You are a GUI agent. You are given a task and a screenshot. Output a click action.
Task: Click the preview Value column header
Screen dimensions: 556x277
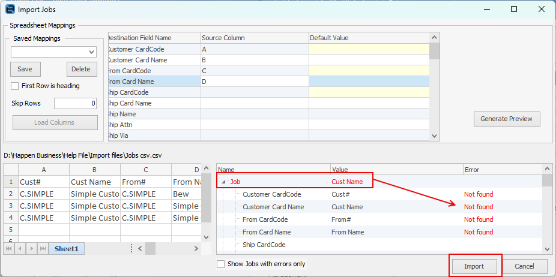coord(396,170)
